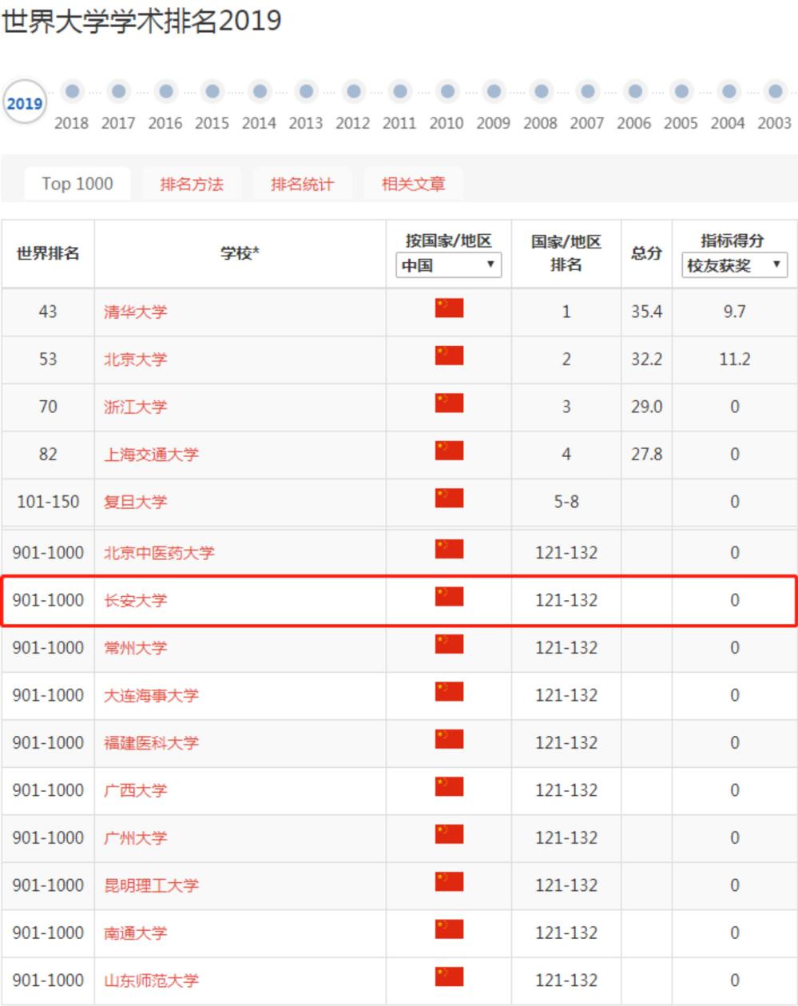This screenshot has width=798, height=1006.
Task: Open the 校友获奖 indicator score dropdown
Action: [733, 266]
